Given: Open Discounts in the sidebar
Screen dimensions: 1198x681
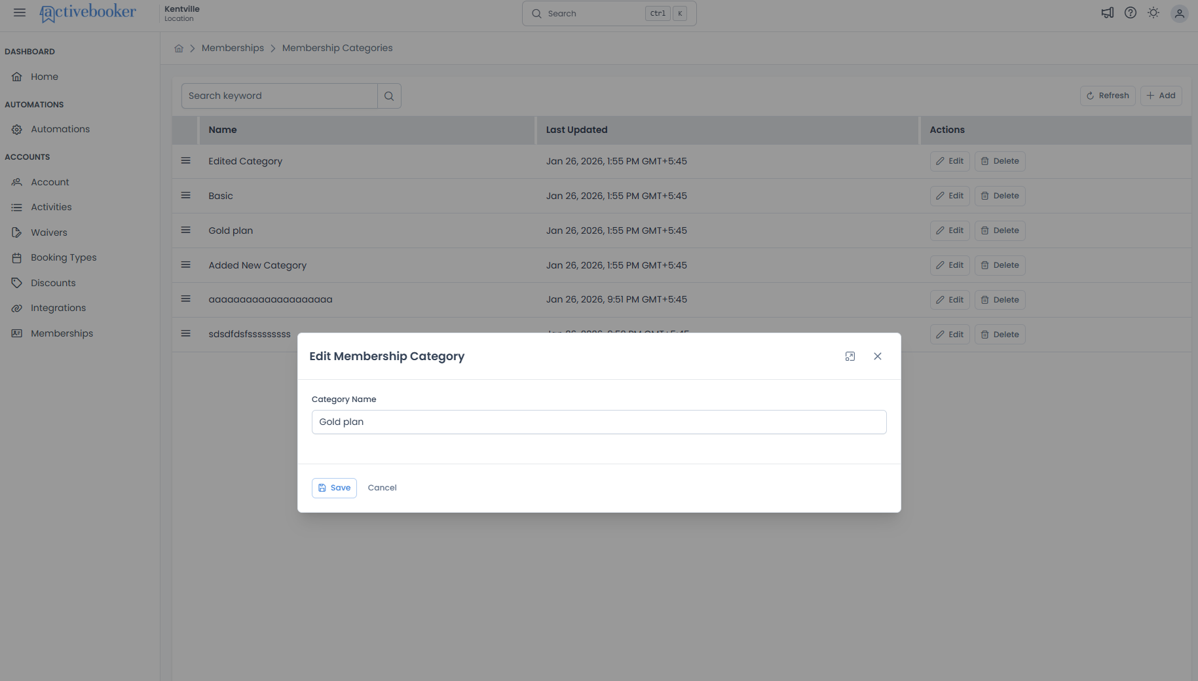Looking at the screenshot, I should [53, 283].
